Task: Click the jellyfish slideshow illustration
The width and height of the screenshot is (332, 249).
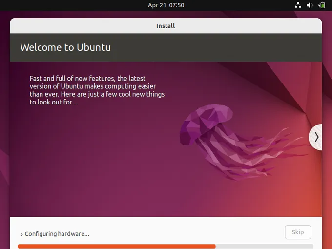Action: point(244,142)
